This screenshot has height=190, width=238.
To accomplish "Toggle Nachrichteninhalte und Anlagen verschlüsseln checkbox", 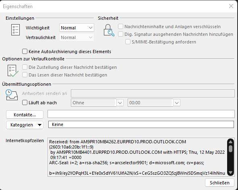I will pyautogui.click(x=120, y=27).
